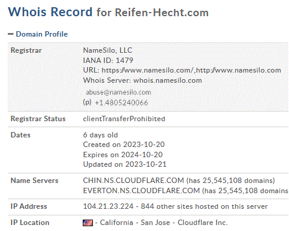Open CHIN.NS.CLOUDFLARE.COM name server entry
The image size is (289, 231).
coord(133,181)
